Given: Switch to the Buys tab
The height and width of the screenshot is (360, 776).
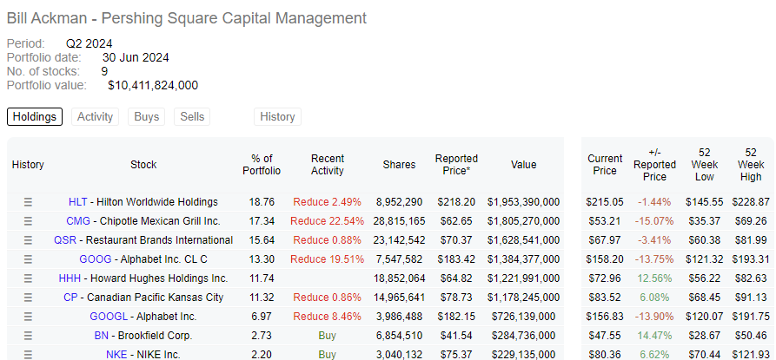Looking at the screenshot, I should click(147, 117).
